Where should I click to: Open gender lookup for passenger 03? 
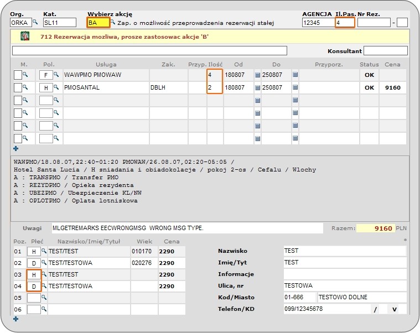(x=44, y=274)
